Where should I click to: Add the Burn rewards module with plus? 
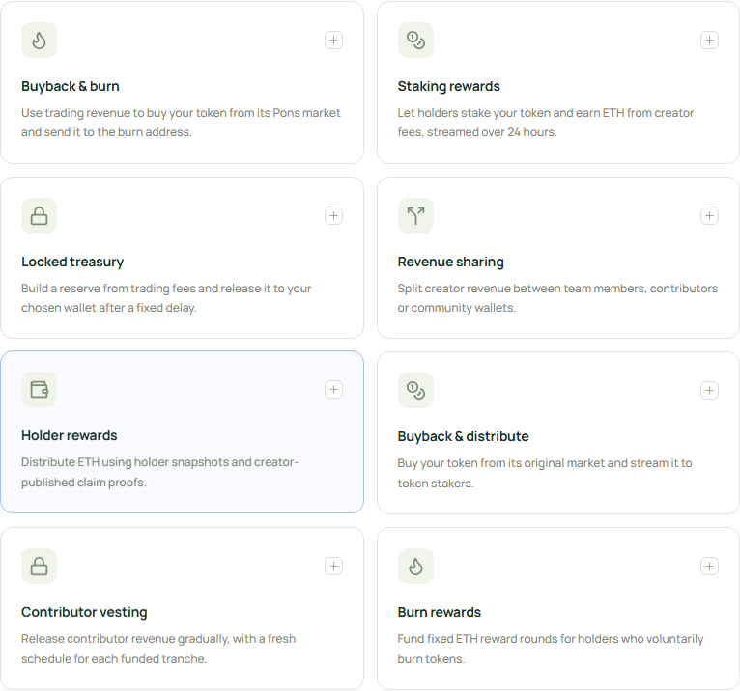[709, 567]
